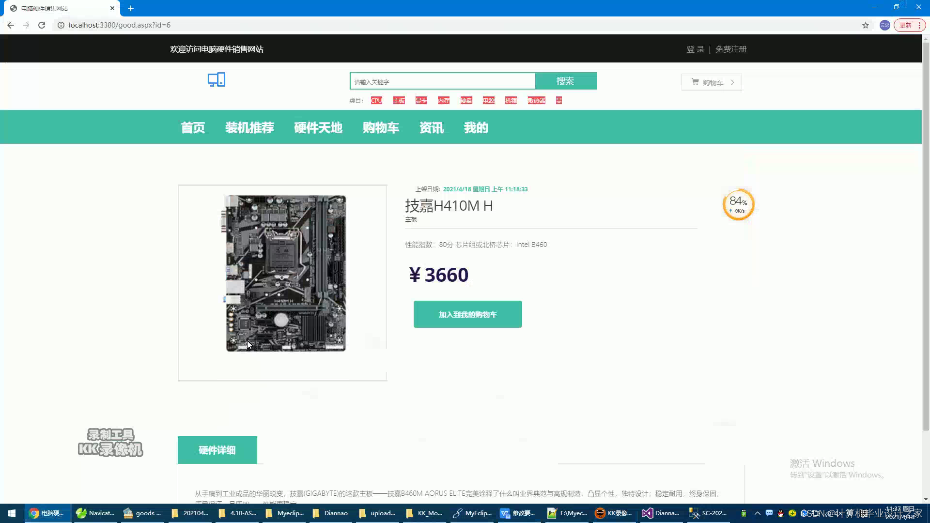Open the 4.10-AS folder in the taskbar
This screenshot has height=523, width=930.
click(237, 513)
